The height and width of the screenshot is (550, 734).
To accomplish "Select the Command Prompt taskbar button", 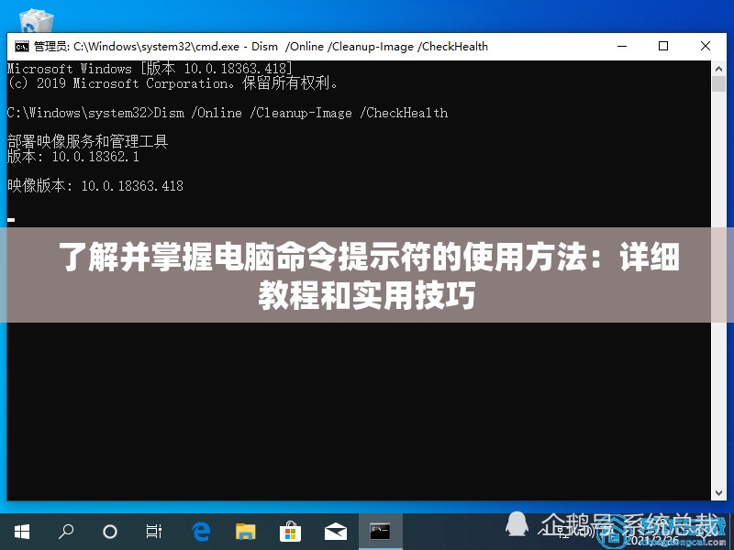I will [x=380, y=532].
